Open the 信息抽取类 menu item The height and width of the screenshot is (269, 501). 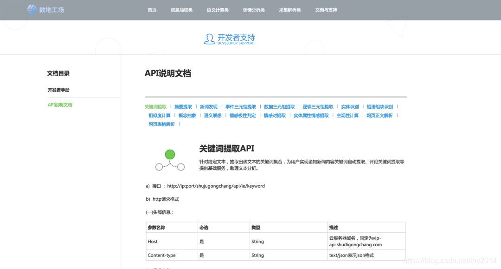181,9
